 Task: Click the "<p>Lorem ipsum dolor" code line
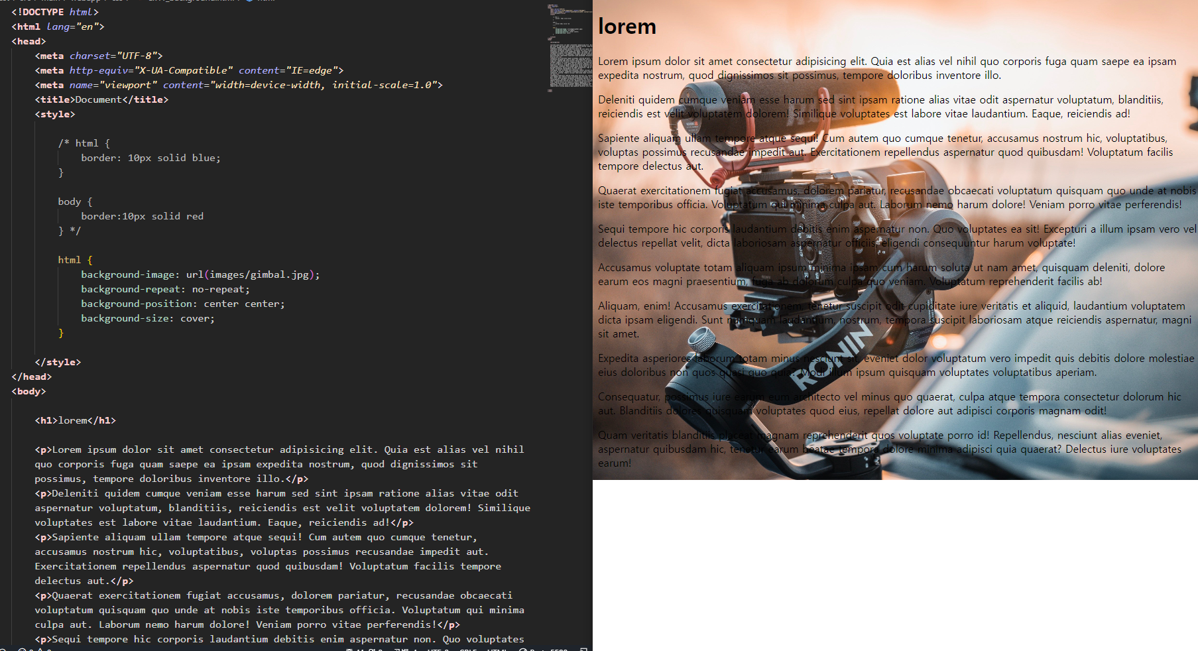tap(279, 449)
